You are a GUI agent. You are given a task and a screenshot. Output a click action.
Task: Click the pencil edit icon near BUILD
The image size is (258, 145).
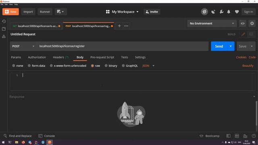coord(243,34)
